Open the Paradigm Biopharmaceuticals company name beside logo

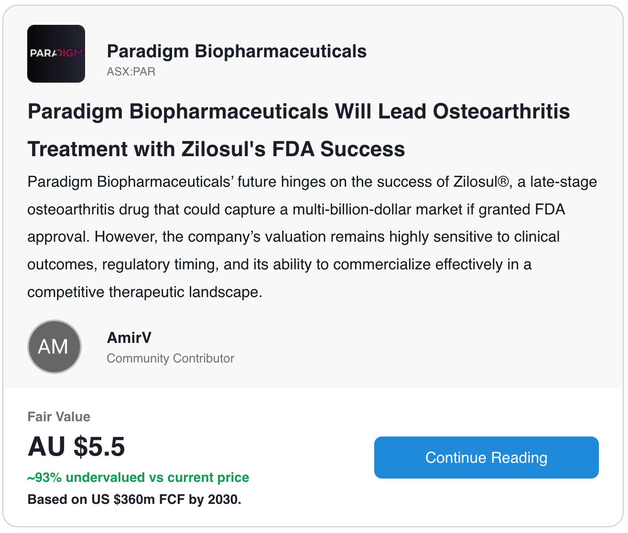click(237, 51)
